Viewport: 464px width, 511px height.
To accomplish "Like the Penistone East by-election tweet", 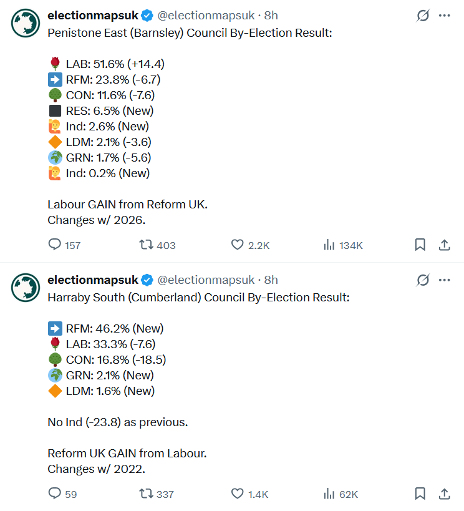I will (250, 245).
